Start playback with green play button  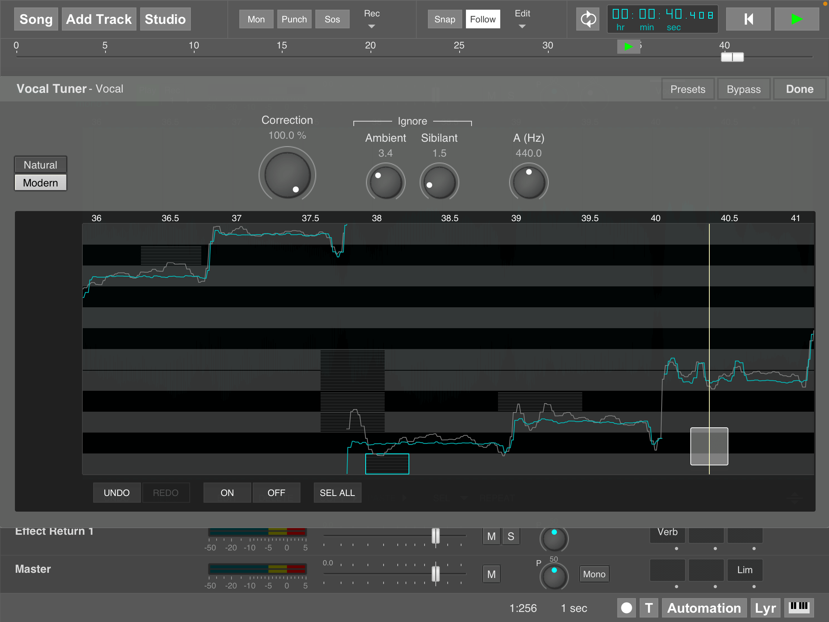(797, 19)
